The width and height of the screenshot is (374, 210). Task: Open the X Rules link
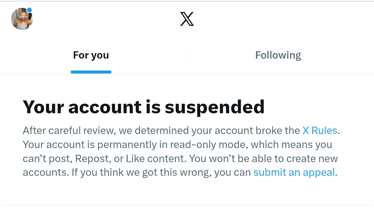click(x=320, y=131)
